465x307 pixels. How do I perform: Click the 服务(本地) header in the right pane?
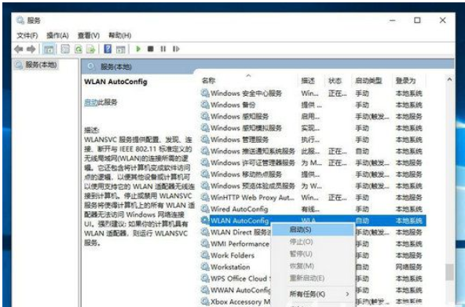pyautogui.click(x=116, y=67)
